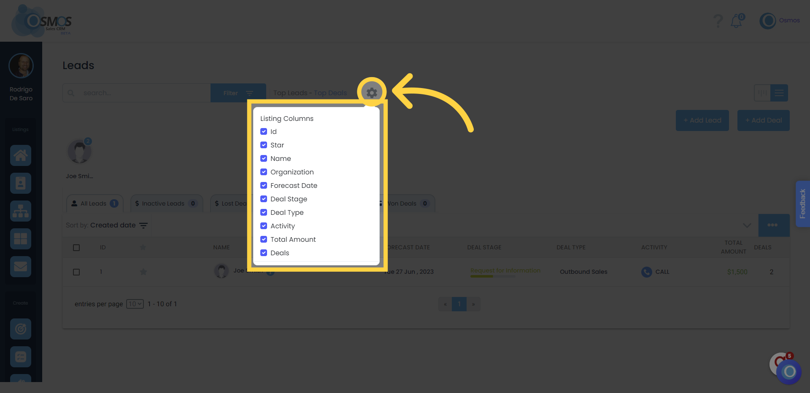Focus the leads search field
The image size is (810, 393).
coord(137,93)
